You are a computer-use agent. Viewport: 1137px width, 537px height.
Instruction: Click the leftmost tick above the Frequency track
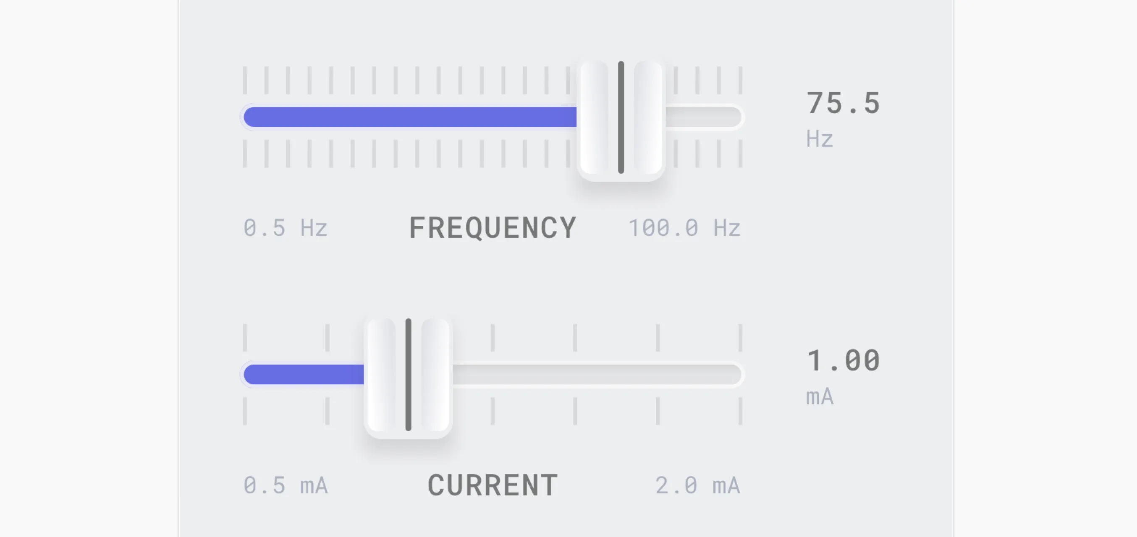tap(245, 80)
